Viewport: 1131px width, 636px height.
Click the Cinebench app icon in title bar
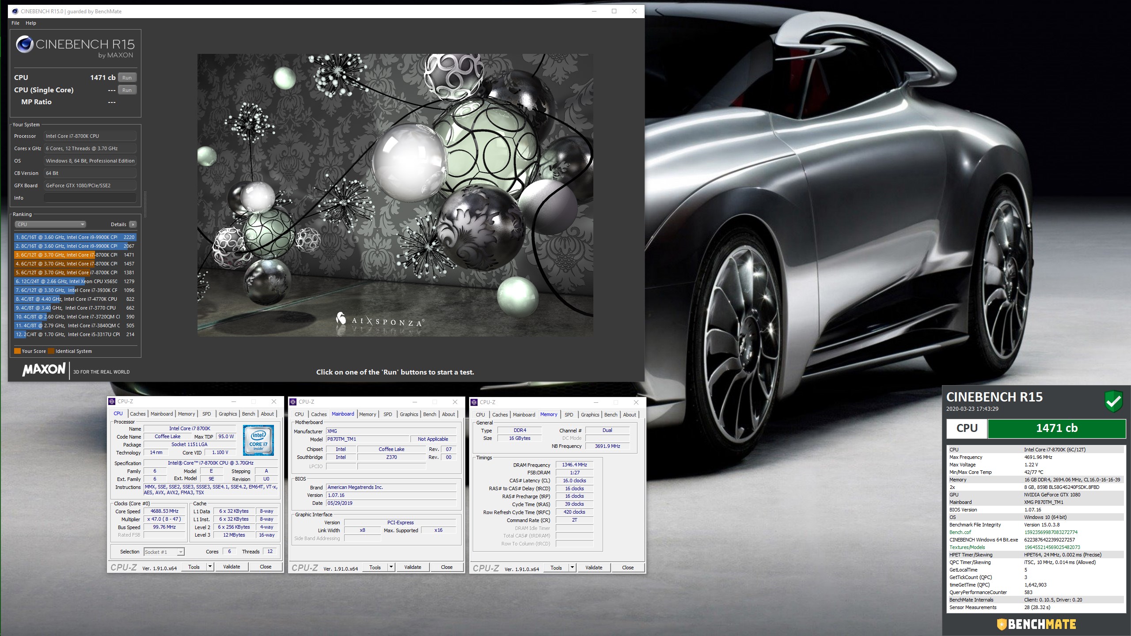[x=15, y=11]
